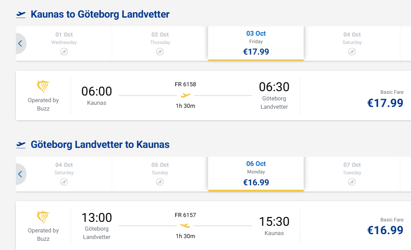
Task: Click the departing plane icon beside Kaunas to Göteborg Landvetter
Action: [21, 15]
